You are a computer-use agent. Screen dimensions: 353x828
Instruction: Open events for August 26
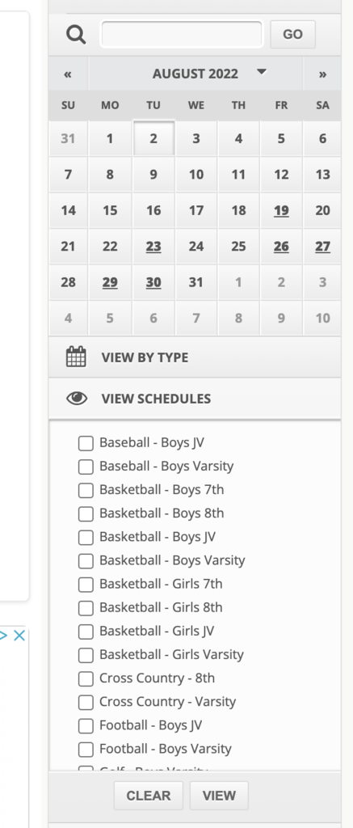[281, 246]
